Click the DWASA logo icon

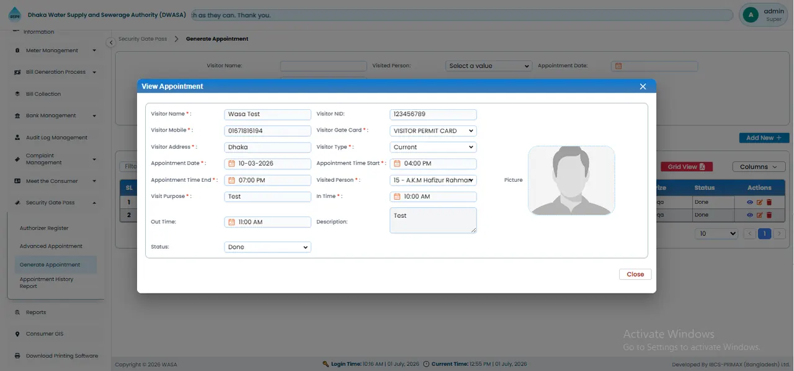pos(14,15)
